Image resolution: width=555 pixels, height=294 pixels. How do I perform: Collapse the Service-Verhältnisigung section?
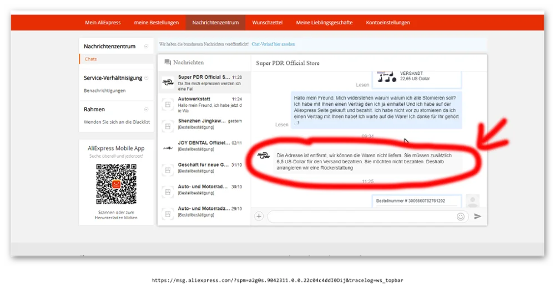[x=146, y=78]
